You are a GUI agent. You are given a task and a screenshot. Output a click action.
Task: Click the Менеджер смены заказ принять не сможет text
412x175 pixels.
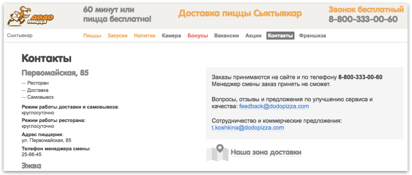(x=271, y=84)
